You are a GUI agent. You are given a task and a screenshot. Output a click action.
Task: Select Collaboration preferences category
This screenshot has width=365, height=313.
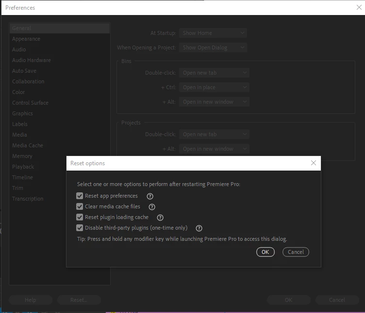tap(60, 81)
